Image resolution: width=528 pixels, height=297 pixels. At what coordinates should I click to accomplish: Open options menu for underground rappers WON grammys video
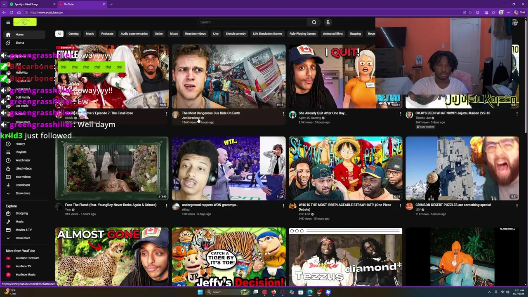283,205
